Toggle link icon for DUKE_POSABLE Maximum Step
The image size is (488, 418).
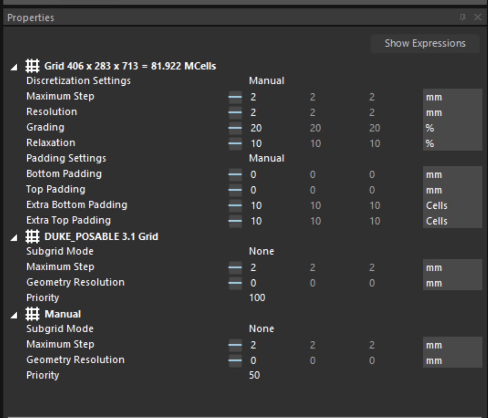(x=235, y=267)
